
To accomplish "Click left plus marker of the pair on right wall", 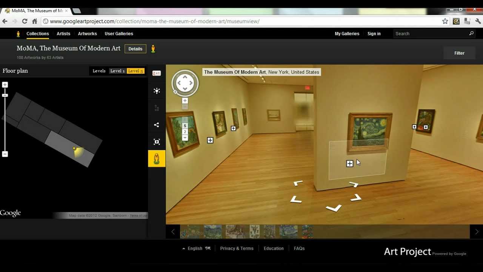I will (414, 127).
